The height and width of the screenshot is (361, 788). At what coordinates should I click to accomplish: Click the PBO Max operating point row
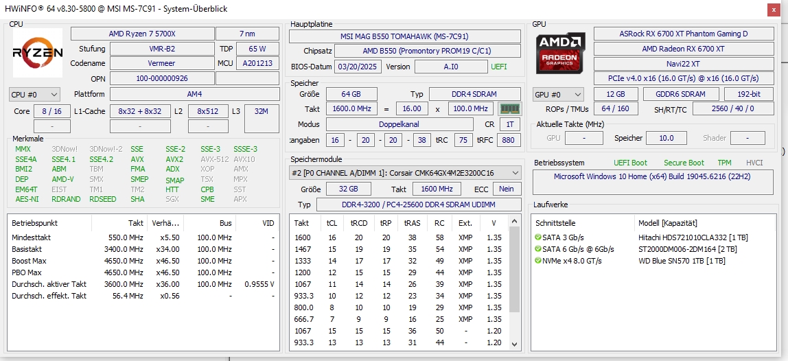[143, 272]
